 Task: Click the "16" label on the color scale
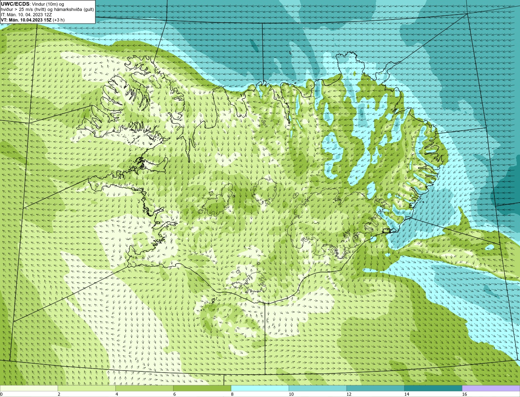pos(464,394)
